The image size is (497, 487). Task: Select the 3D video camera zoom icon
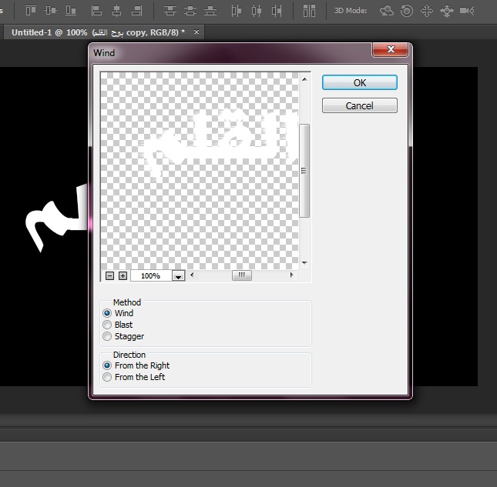click(x=467, y=11)
